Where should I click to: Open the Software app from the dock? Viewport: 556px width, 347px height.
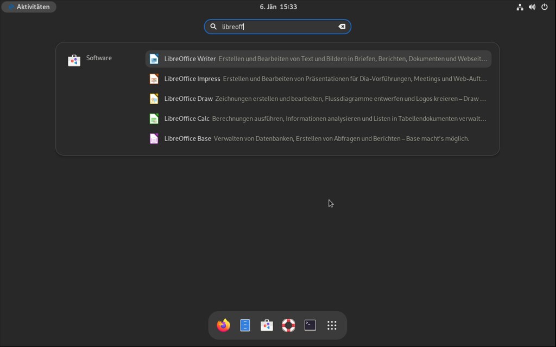(267, 325)
